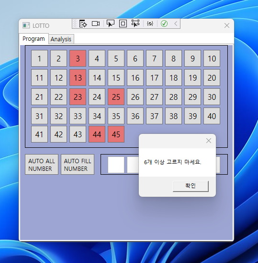Confirm dialog with 확인 button
258x263 pixels.
pyautogui.click(x=191, y=186)
